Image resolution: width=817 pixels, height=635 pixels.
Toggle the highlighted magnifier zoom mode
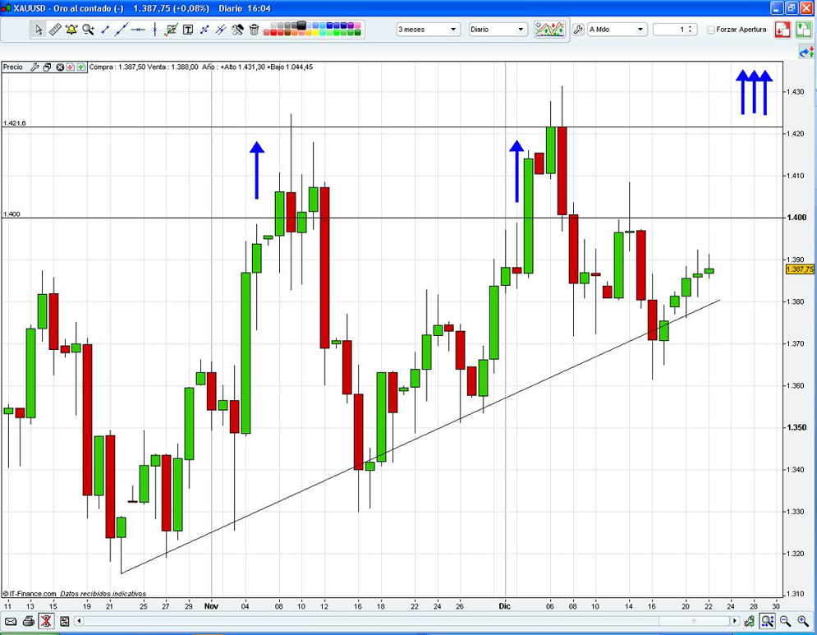point(767,621)
